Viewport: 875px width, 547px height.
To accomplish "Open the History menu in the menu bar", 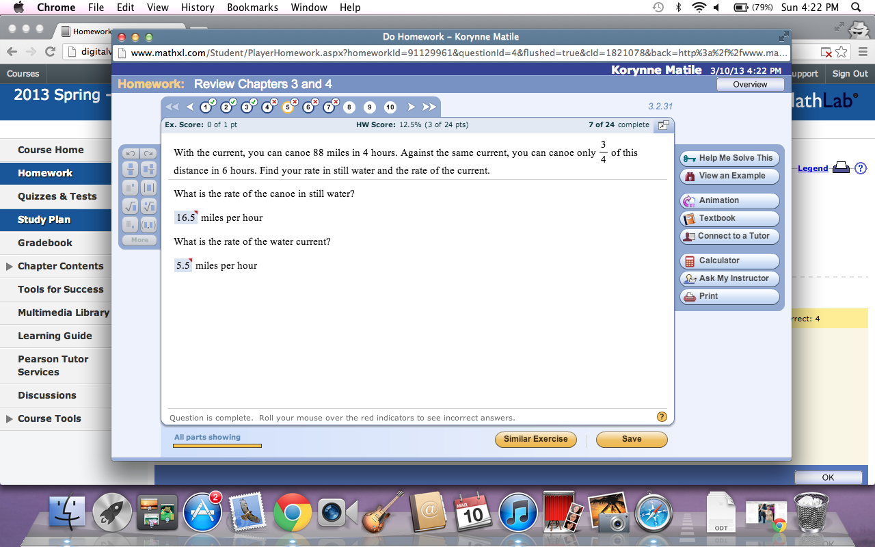I will 198,8.
